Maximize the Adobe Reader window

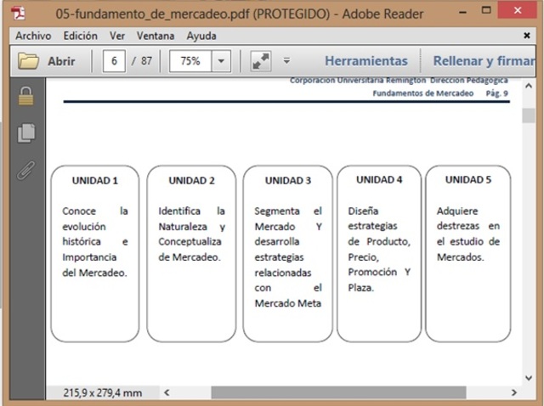pos(486,10)
